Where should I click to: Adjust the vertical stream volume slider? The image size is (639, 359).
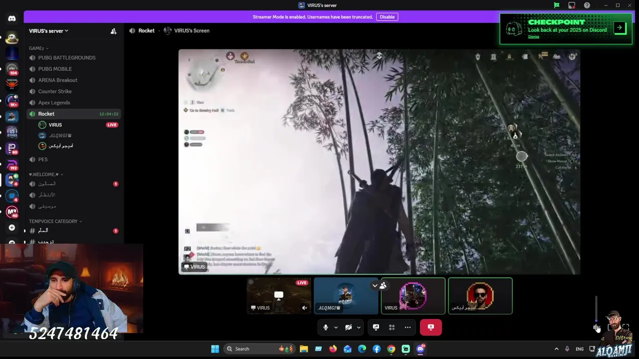tap(596, 309)
